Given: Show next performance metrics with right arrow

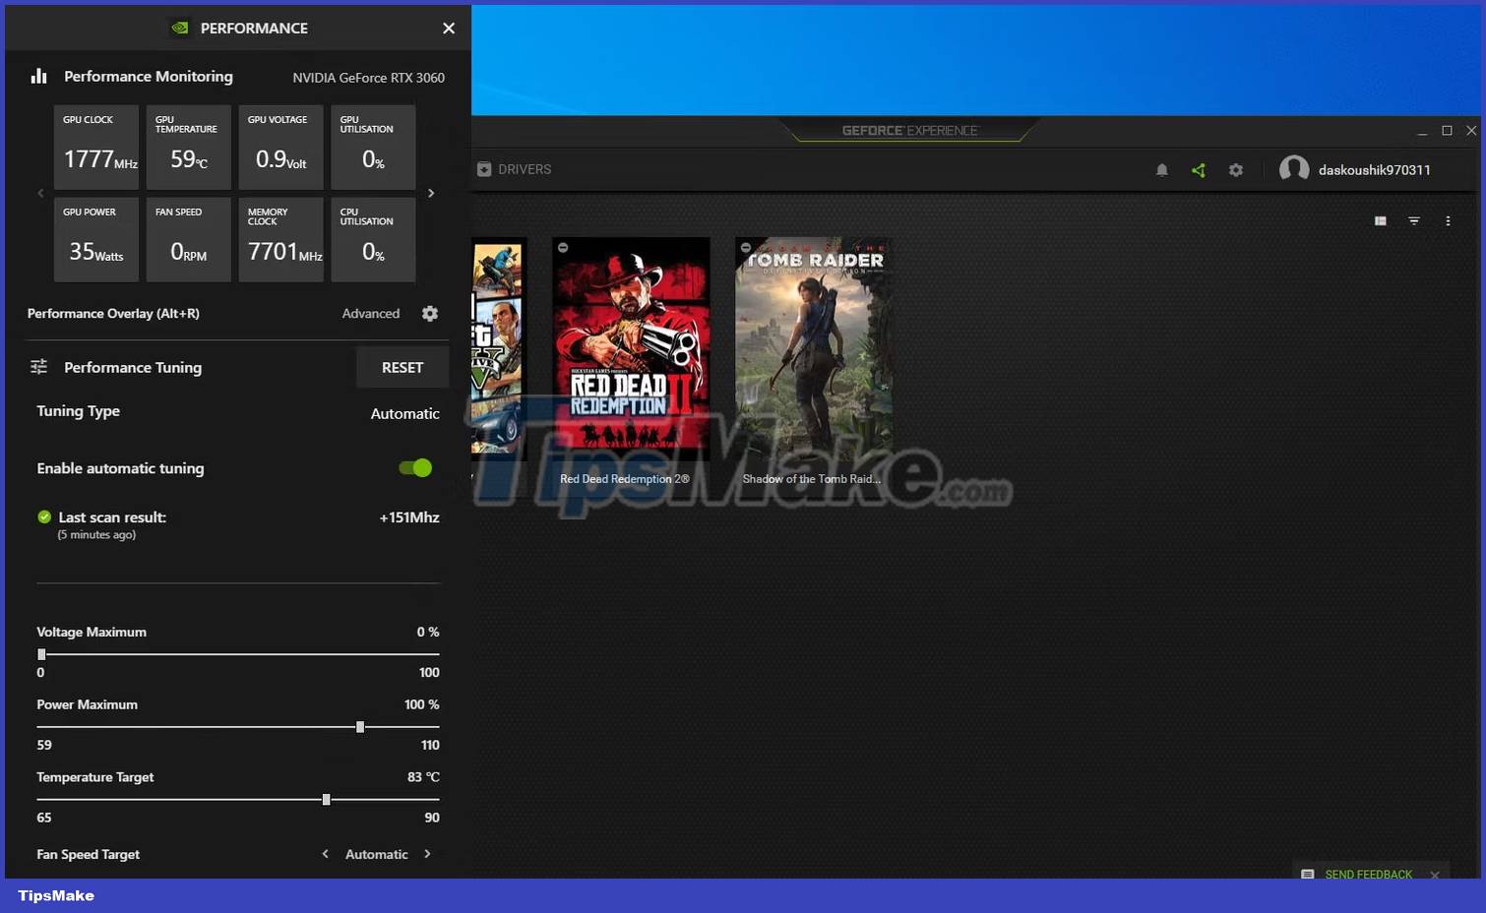Looking at the screenshot, I should (x=431, y=193).
